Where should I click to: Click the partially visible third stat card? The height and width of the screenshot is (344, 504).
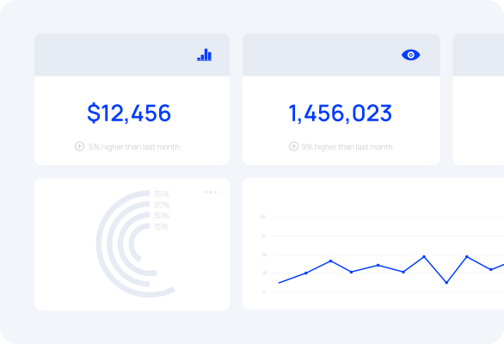tap(478, 99)
